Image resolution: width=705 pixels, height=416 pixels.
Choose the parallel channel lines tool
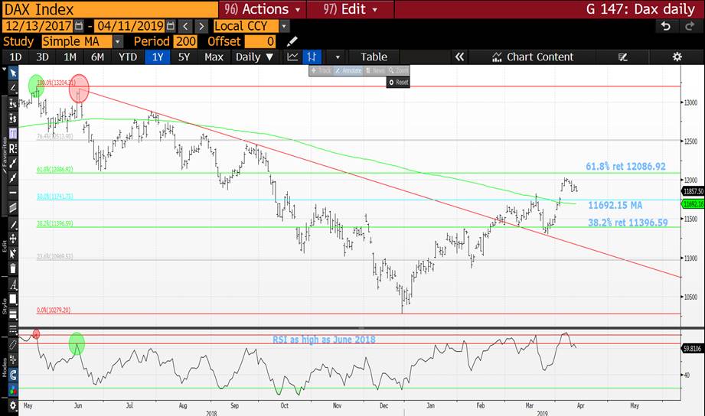tap(13, 207)
